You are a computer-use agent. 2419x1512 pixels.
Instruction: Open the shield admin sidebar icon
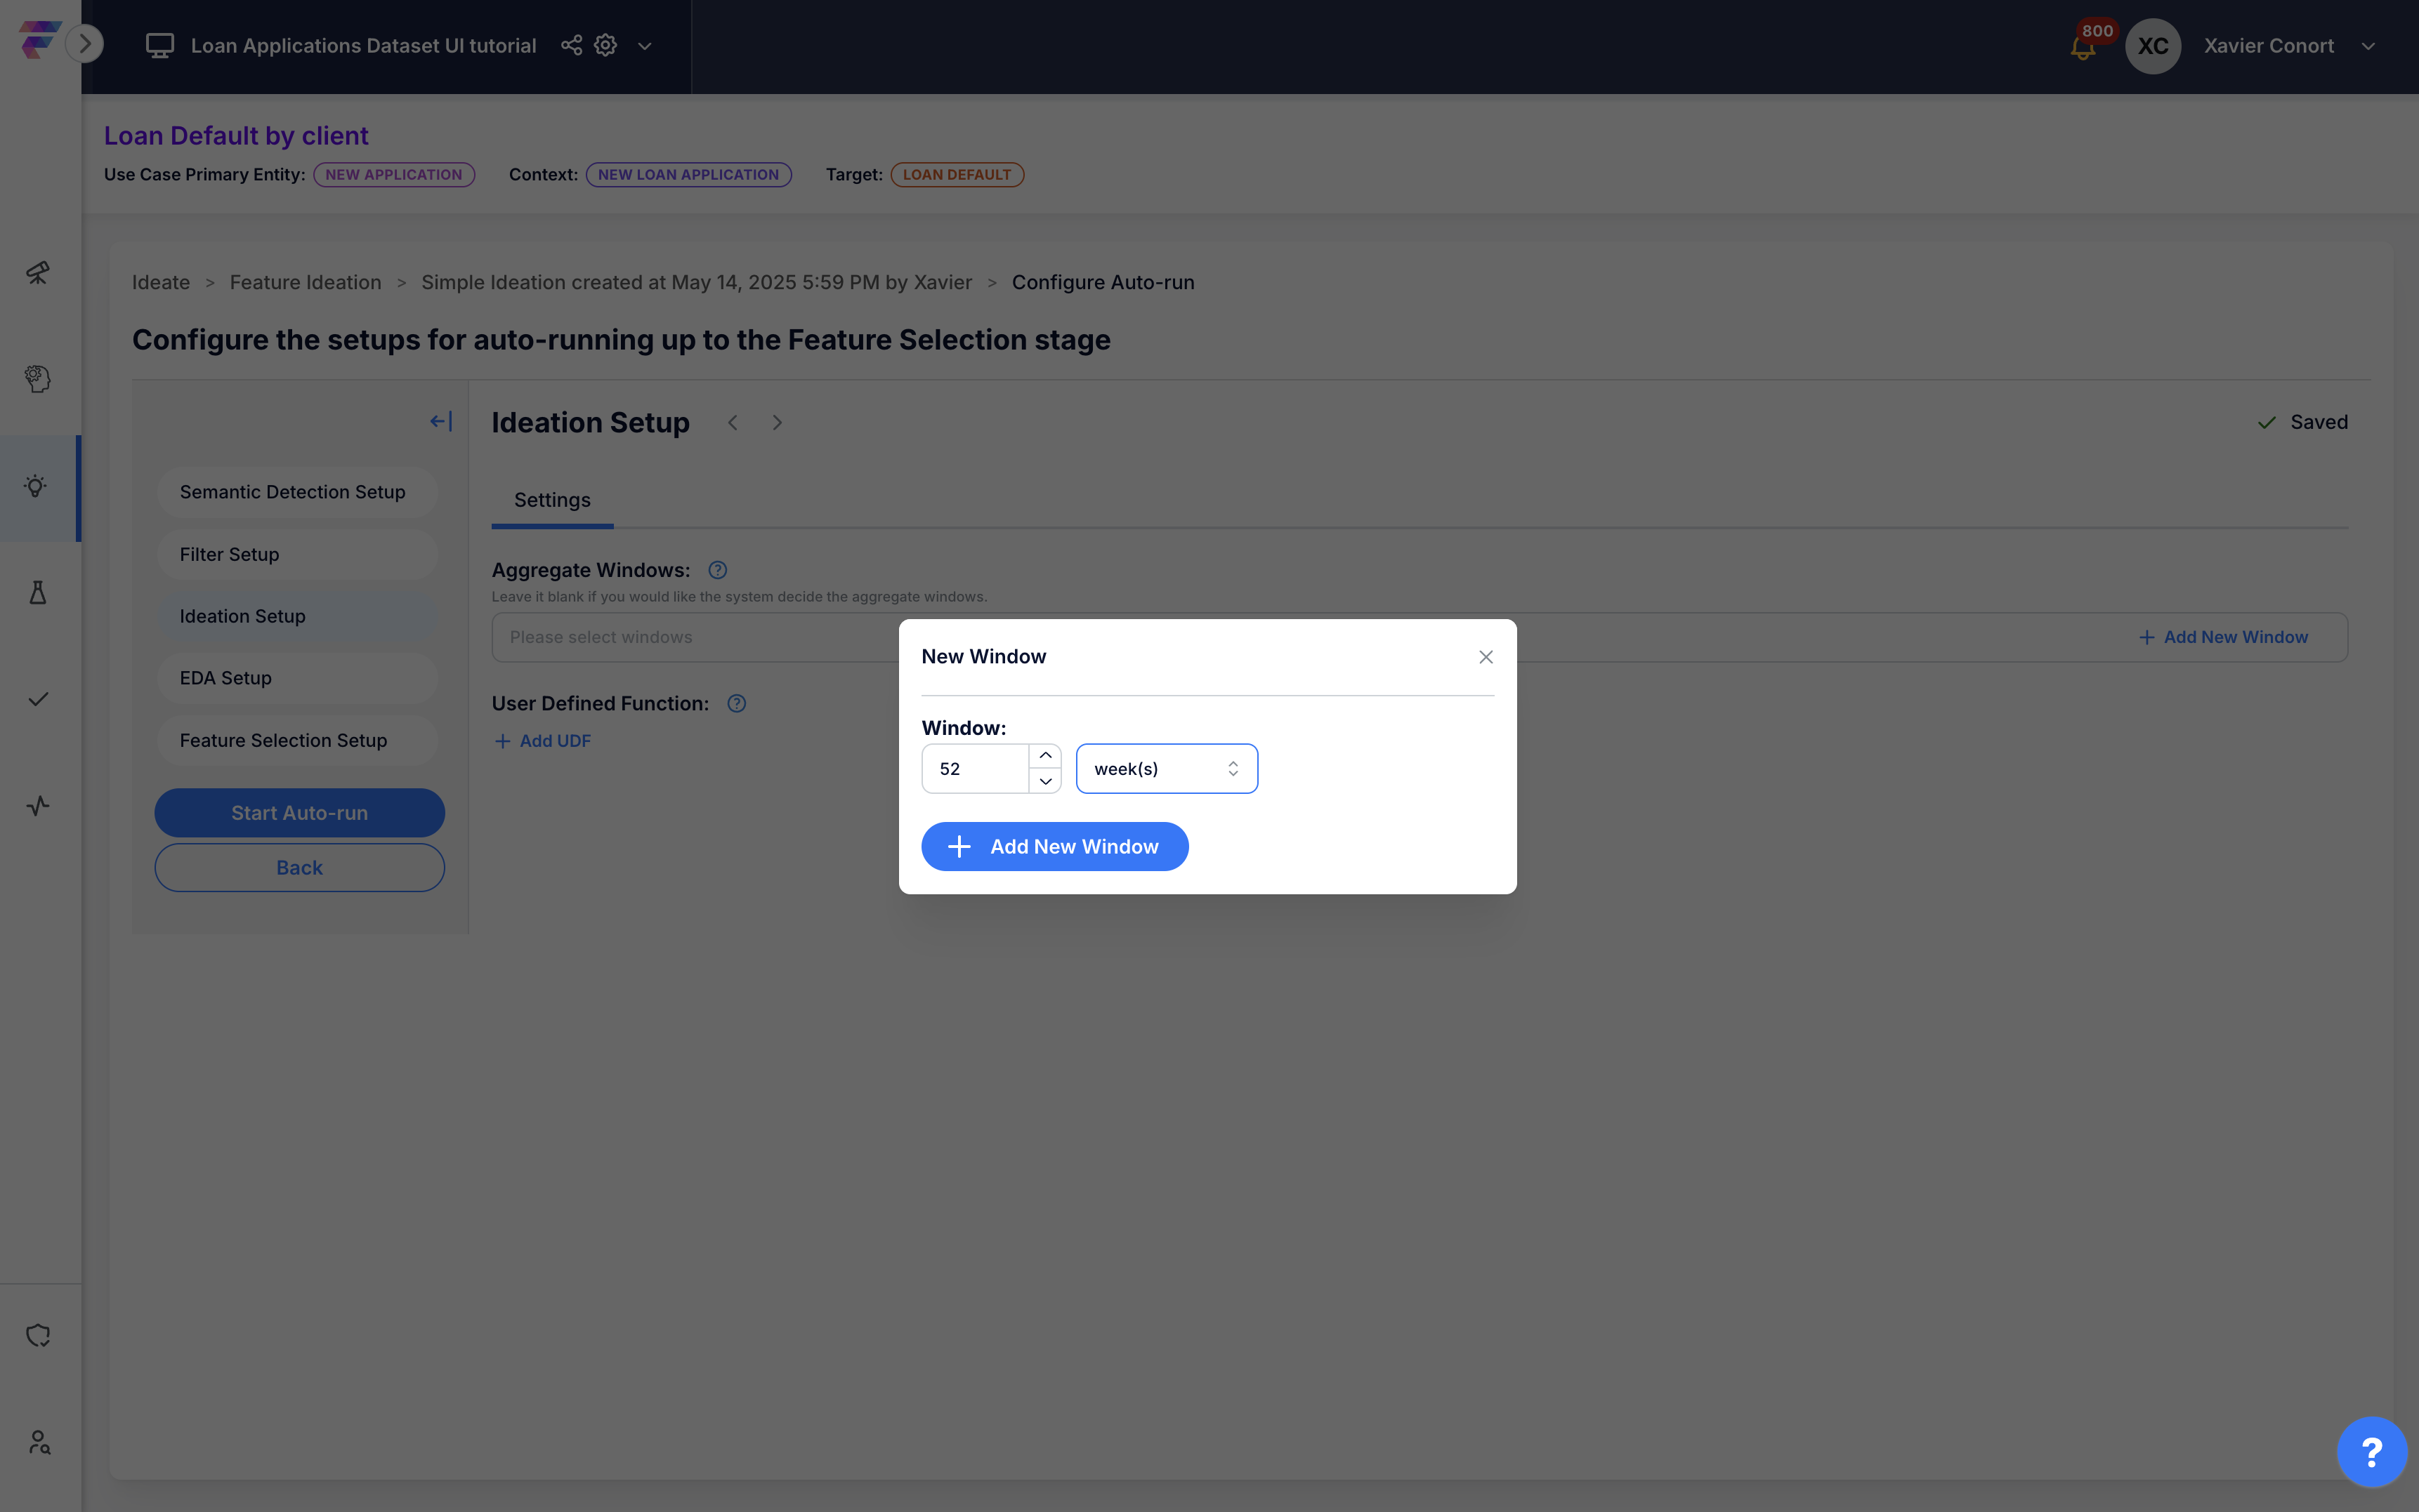coord(38,1336)
